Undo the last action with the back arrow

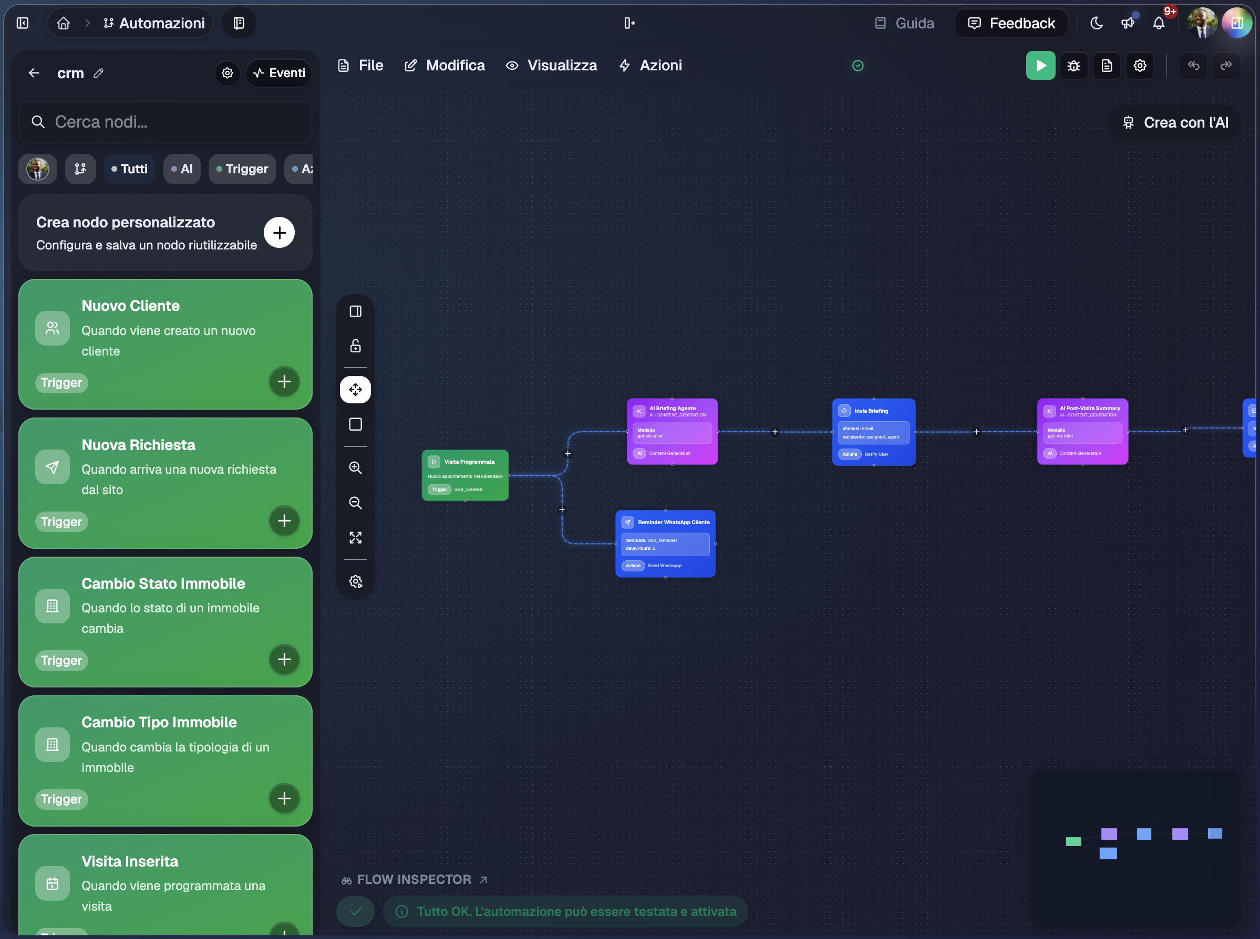(x=1193, y=65)
